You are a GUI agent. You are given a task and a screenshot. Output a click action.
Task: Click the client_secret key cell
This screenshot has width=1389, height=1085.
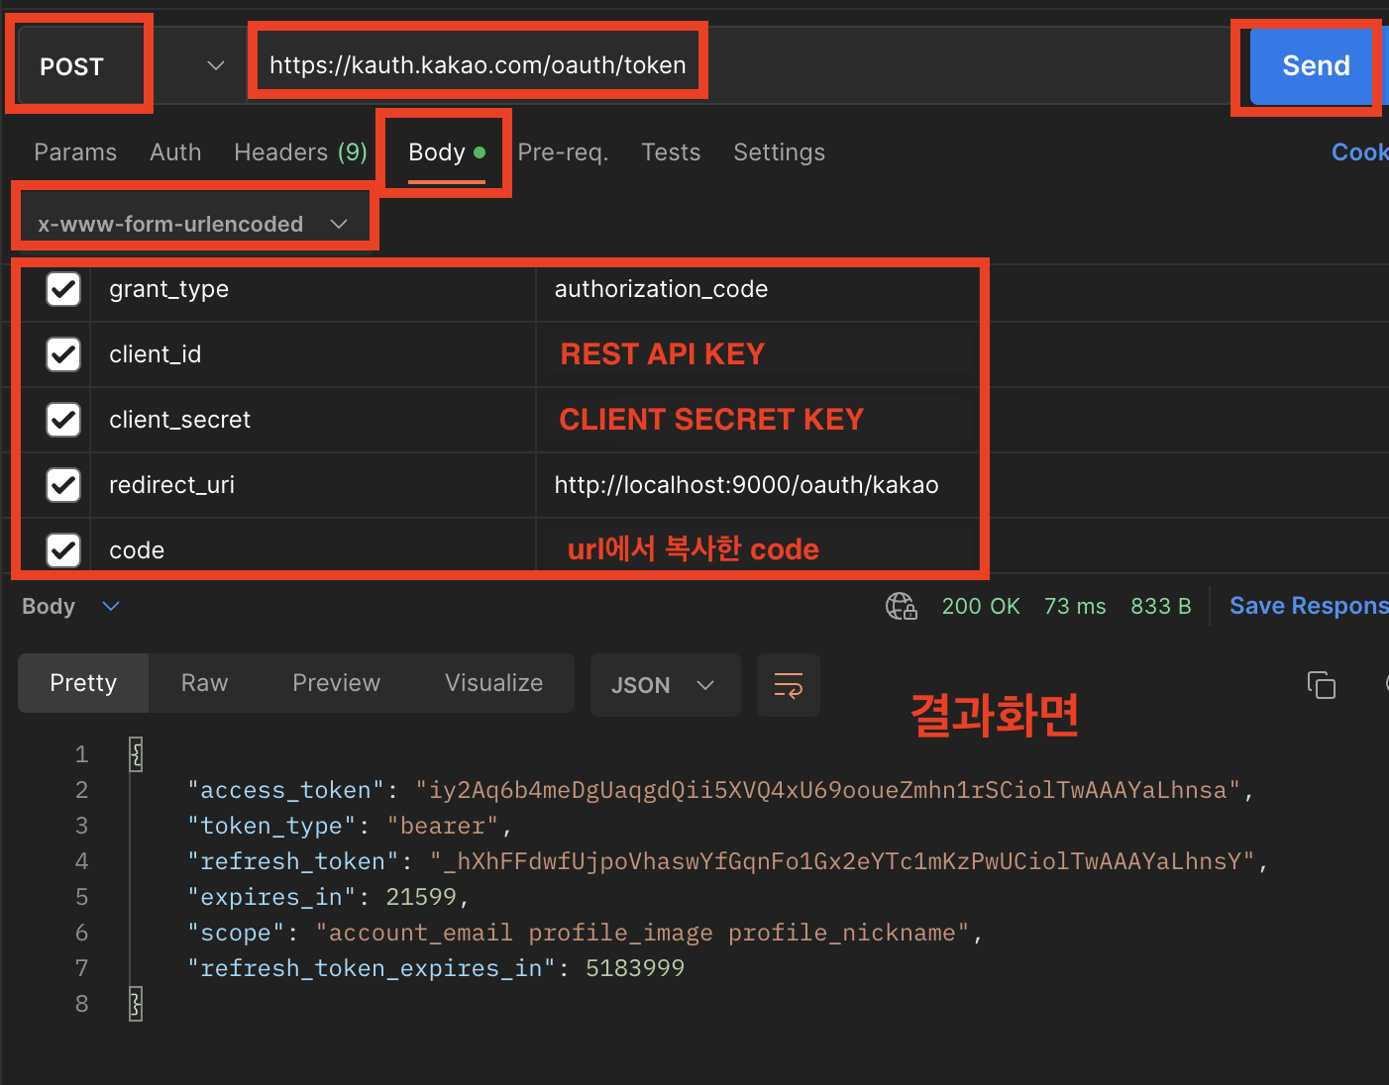(x=313, y=420)
